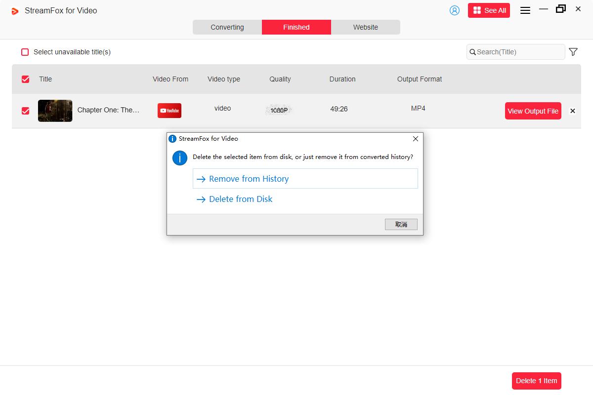Open the Chapter One video thumbnail

pos(55,111)
